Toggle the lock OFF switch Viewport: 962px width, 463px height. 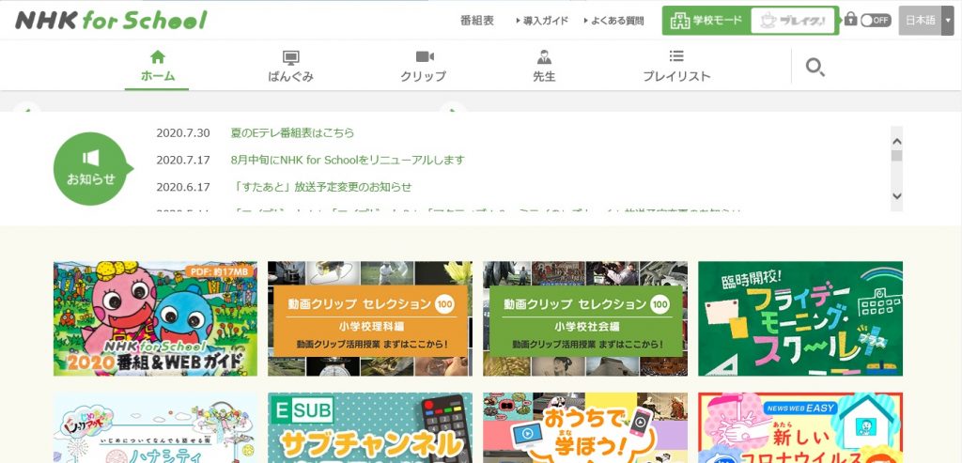tap(876, 21)
